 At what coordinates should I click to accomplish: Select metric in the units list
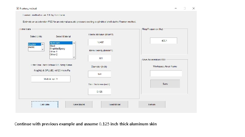34,47
